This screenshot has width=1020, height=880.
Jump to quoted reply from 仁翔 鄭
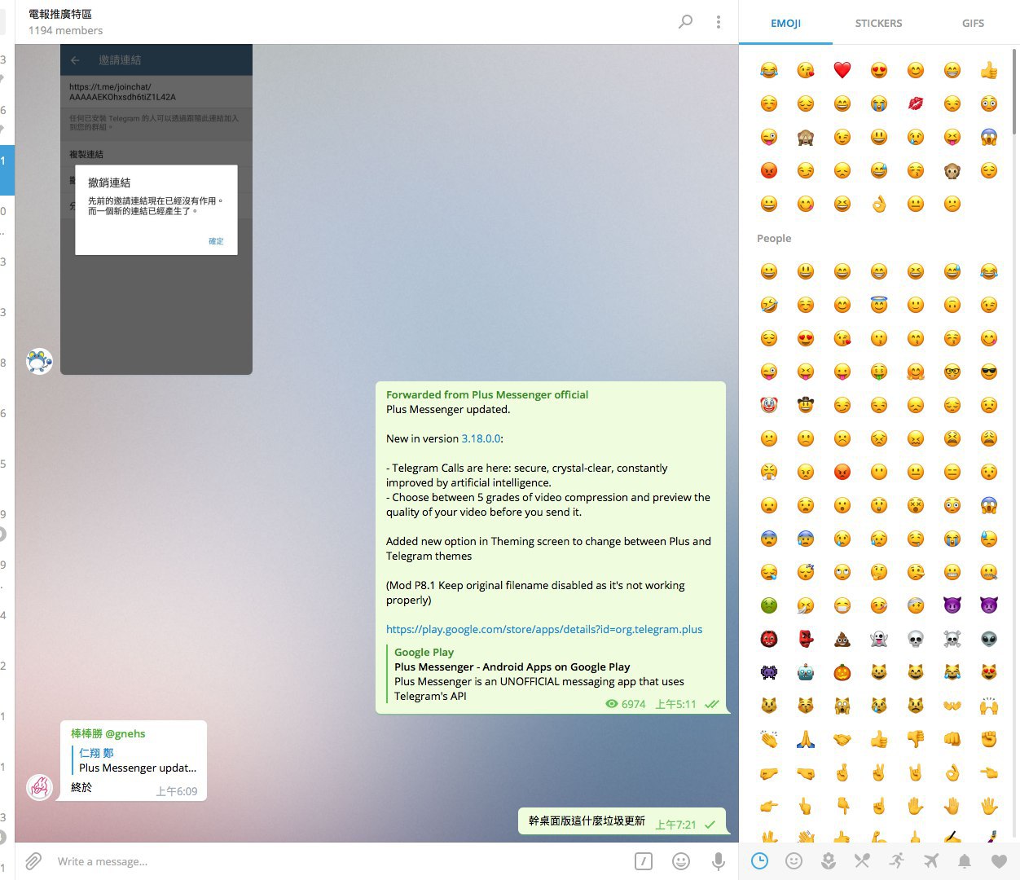click(134, 760)
